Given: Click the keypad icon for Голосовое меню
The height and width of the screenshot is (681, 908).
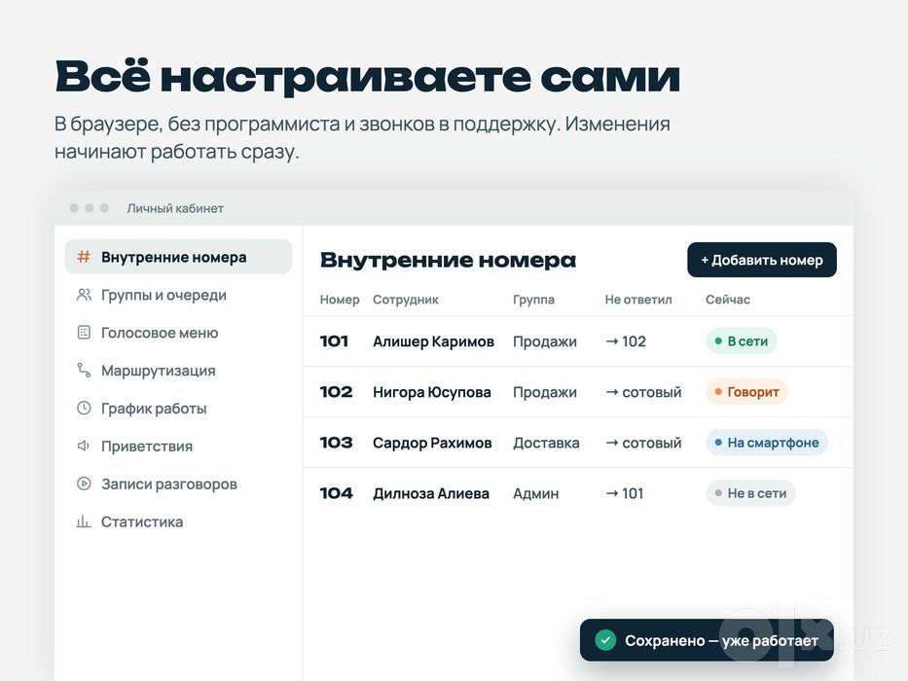Looking at the screenshot, I should tap(84, 333).
